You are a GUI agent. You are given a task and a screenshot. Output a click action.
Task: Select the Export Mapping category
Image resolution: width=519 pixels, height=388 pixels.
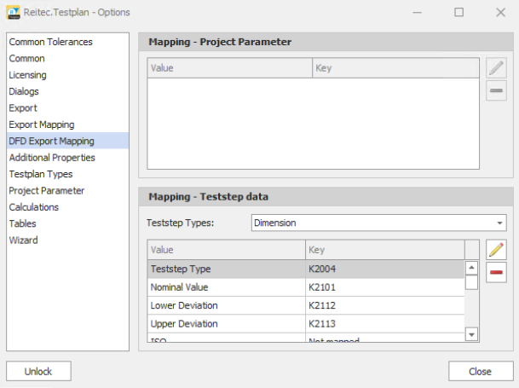tap(42, 125)
